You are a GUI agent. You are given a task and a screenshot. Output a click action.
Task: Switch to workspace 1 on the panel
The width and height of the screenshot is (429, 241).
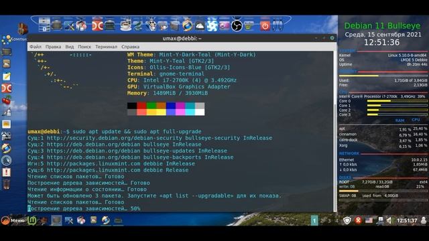314,220
